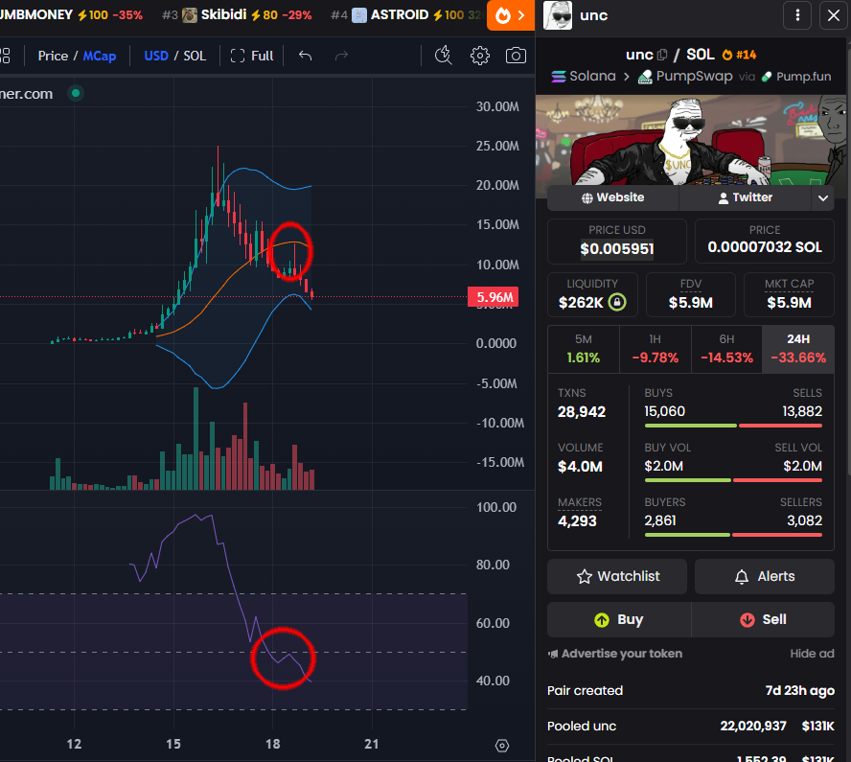Click the MAKERS value 4,293
The height and width of the screenshot is (762, 851).
point(577,521)
